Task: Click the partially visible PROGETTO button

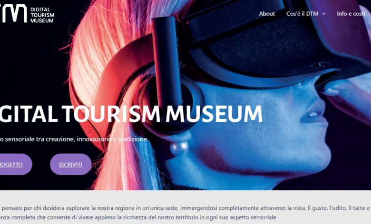Action: 15,164
